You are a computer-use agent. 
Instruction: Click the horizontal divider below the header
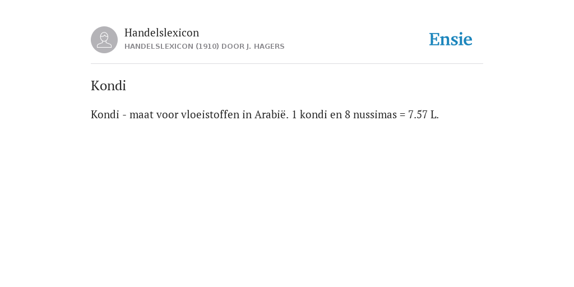pyautogui.click(x=287, y=64)
